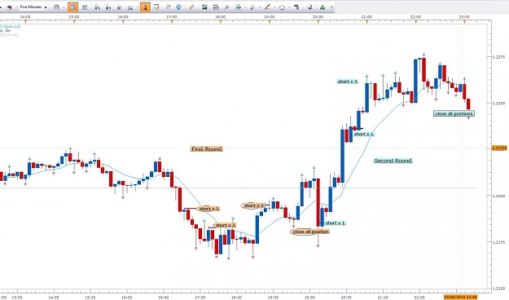This screenshot has width=509, height=300.
Task: Click the 1.2175 price axis label
Action: 499,242
